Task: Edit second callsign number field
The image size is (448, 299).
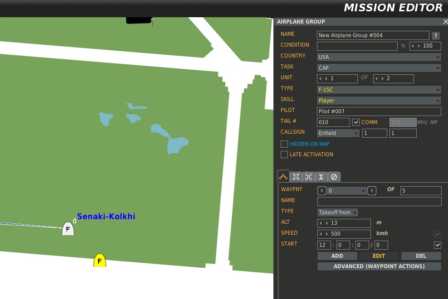Action: (x=403, y=133)
